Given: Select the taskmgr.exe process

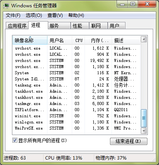Looking at the screenshot, I should [76, 103].
